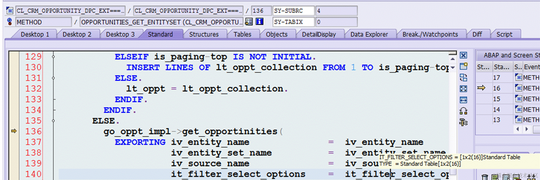This screenshot has height=180, width=540.
Task: Open the Script tab
Action: [x=504, y=34]
